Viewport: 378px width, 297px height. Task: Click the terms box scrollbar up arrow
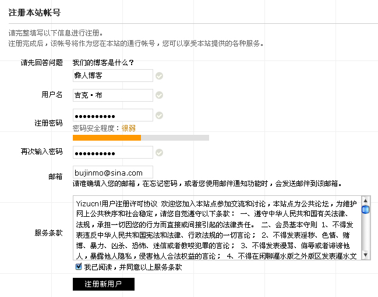tap(365, 201)
